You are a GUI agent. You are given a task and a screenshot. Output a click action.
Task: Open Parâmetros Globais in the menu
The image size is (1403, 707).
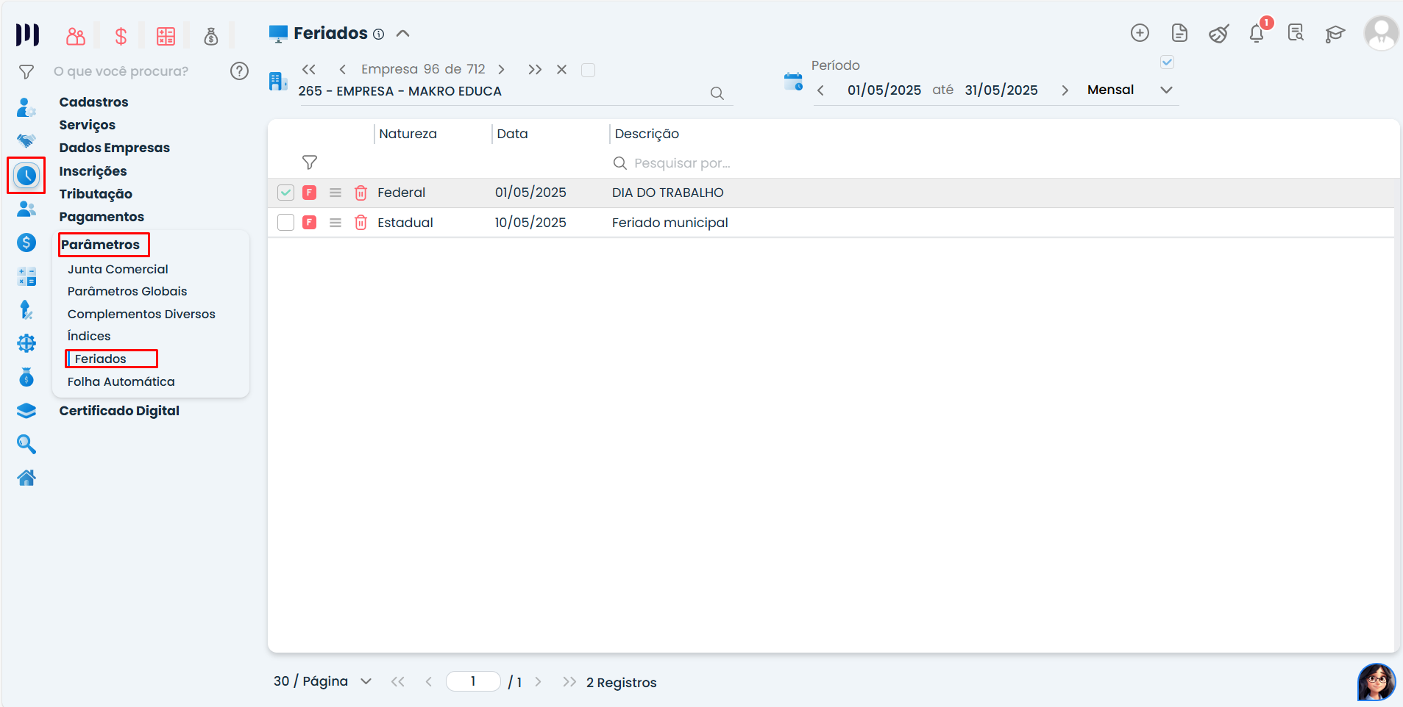(127, 292)
